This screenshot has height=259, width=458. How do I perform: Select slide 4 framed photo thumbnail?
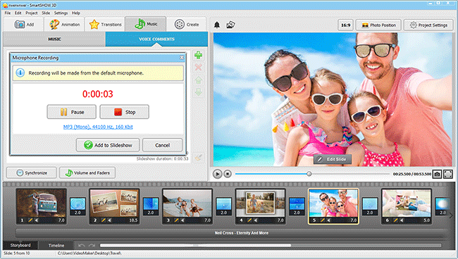tap(260, 206)
